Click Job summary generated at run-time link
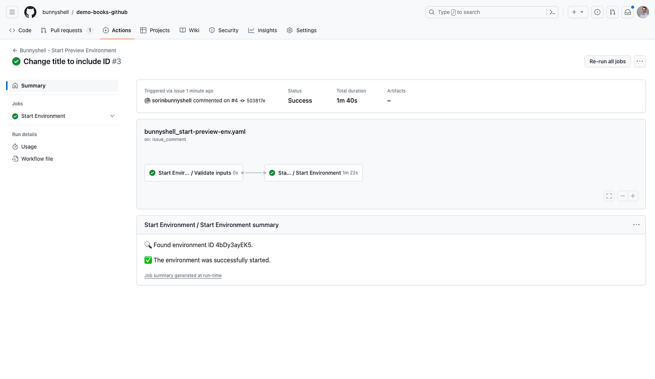655x379 pixels. [x=183, y=276]
